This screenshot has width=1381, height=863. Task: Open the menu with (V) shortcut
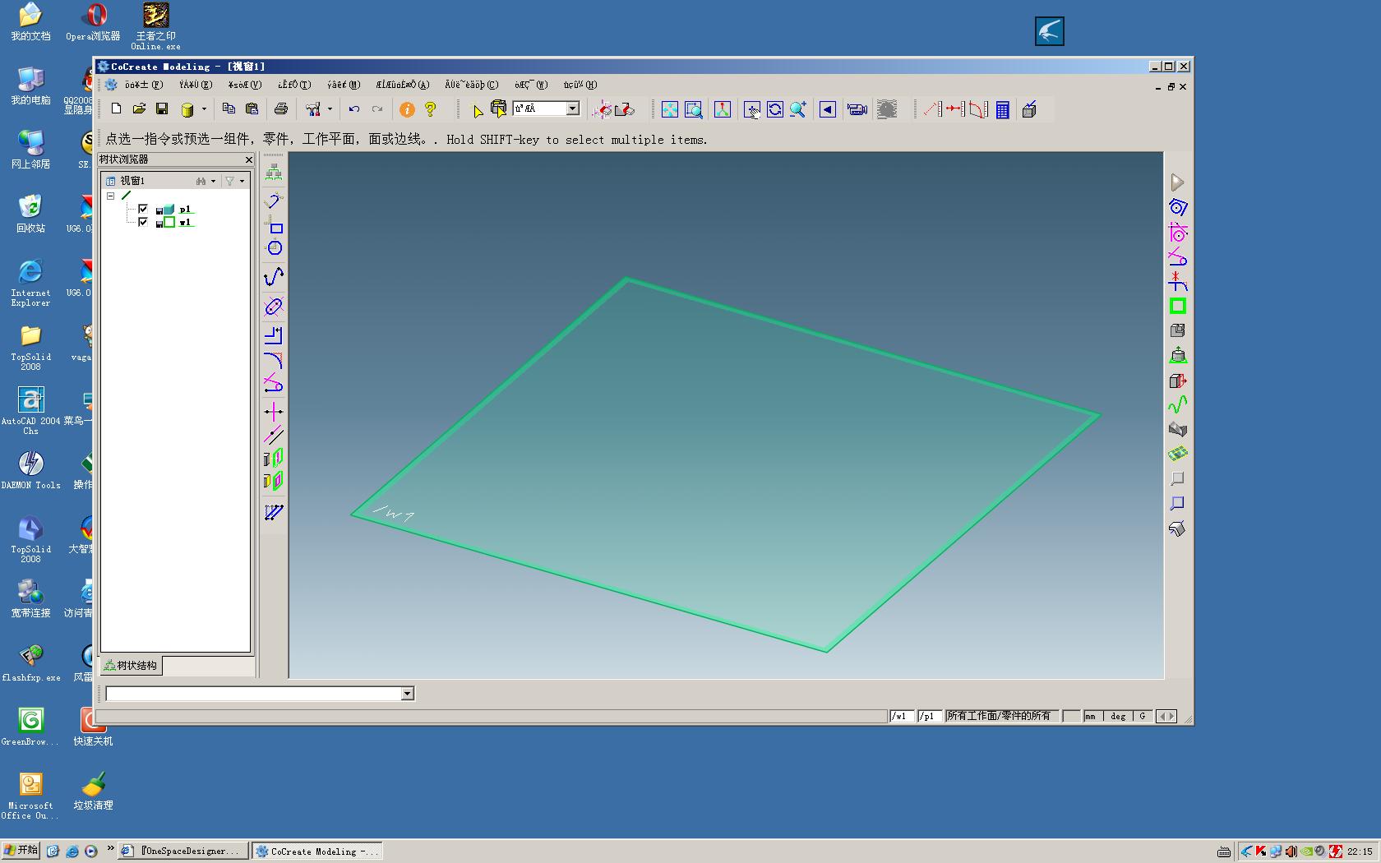[x=245, y=85]
